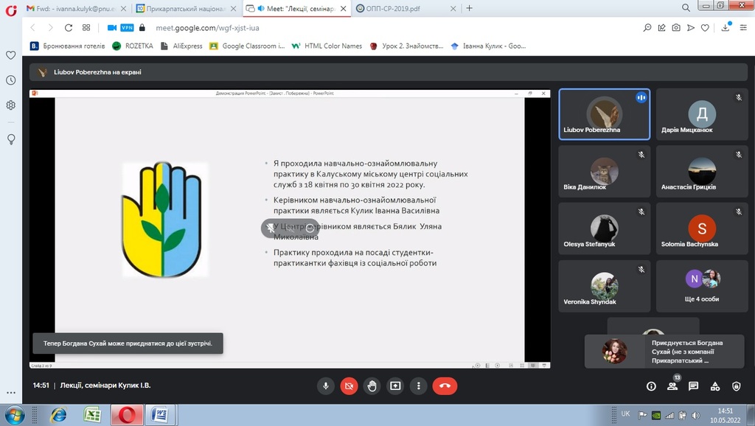Image resolution: width=755 pixels, height=426 pixels.
Task: Reload the page using the refresh icon
Action: 69,27
